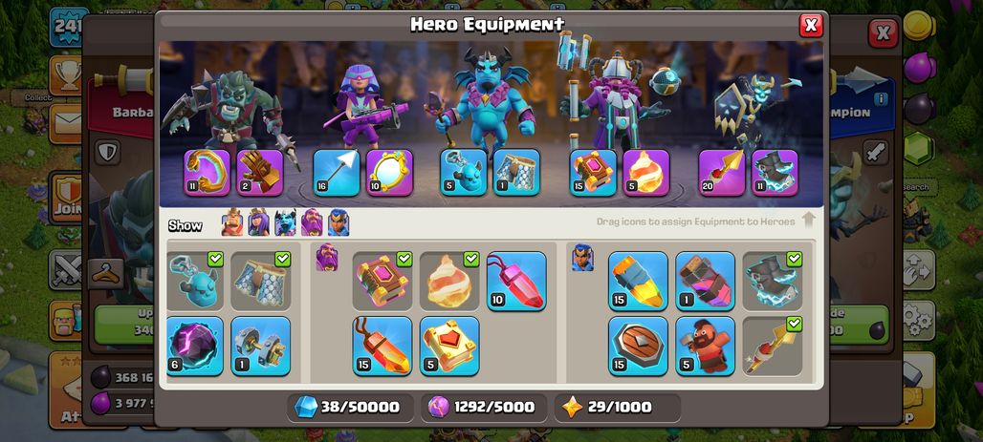Collapse panel with the grey up arrow
This screenshot has height=442, width=983.
(x=808, y=220)
